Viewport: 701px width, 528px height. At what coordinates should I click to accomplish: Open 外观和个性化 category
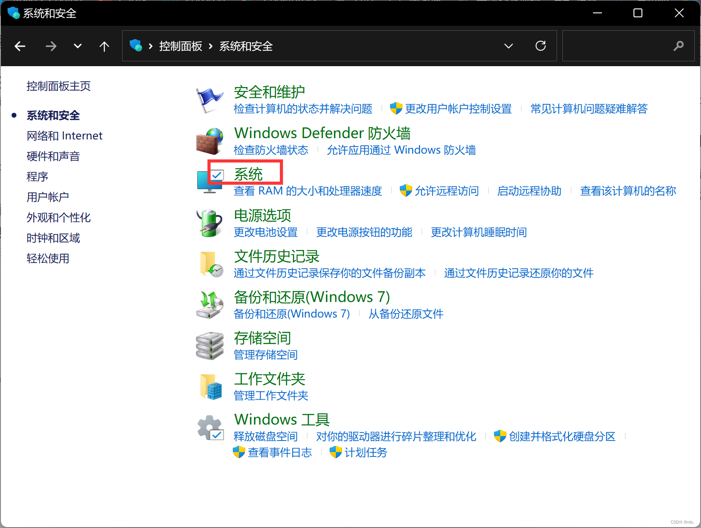[59, 218]
